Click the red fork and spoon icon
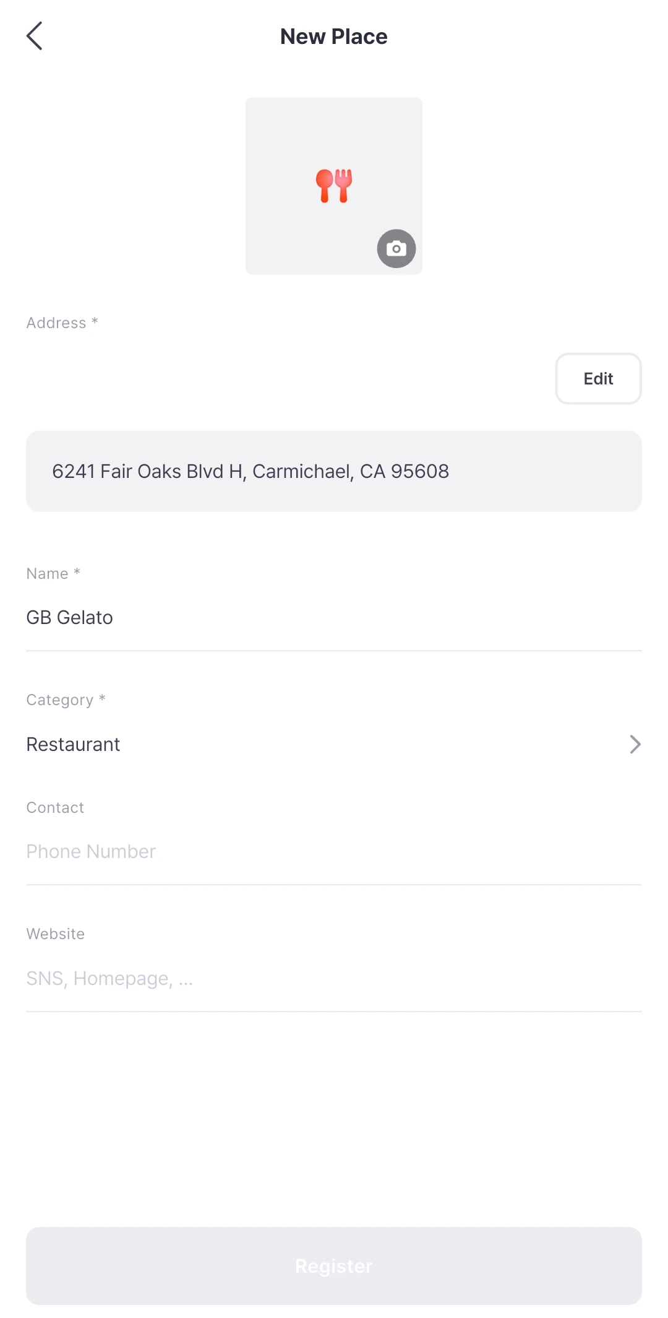The height and width of the screenshot is (1318, 668). click(x=334, y=185)
